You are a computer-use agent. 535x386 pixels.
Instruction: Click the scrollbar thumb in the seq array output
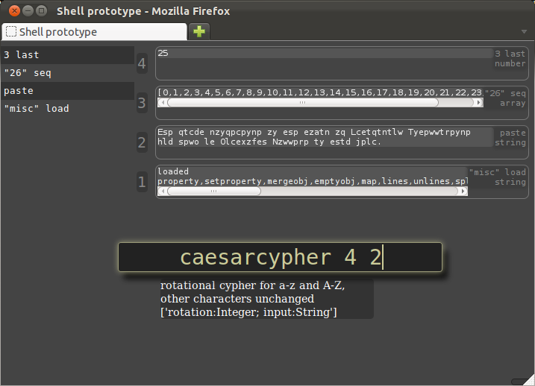(x=303, y=102)
